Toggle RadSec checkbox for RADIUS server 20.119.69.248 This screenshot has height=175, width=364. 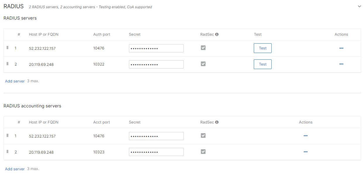tap(203, 64)
